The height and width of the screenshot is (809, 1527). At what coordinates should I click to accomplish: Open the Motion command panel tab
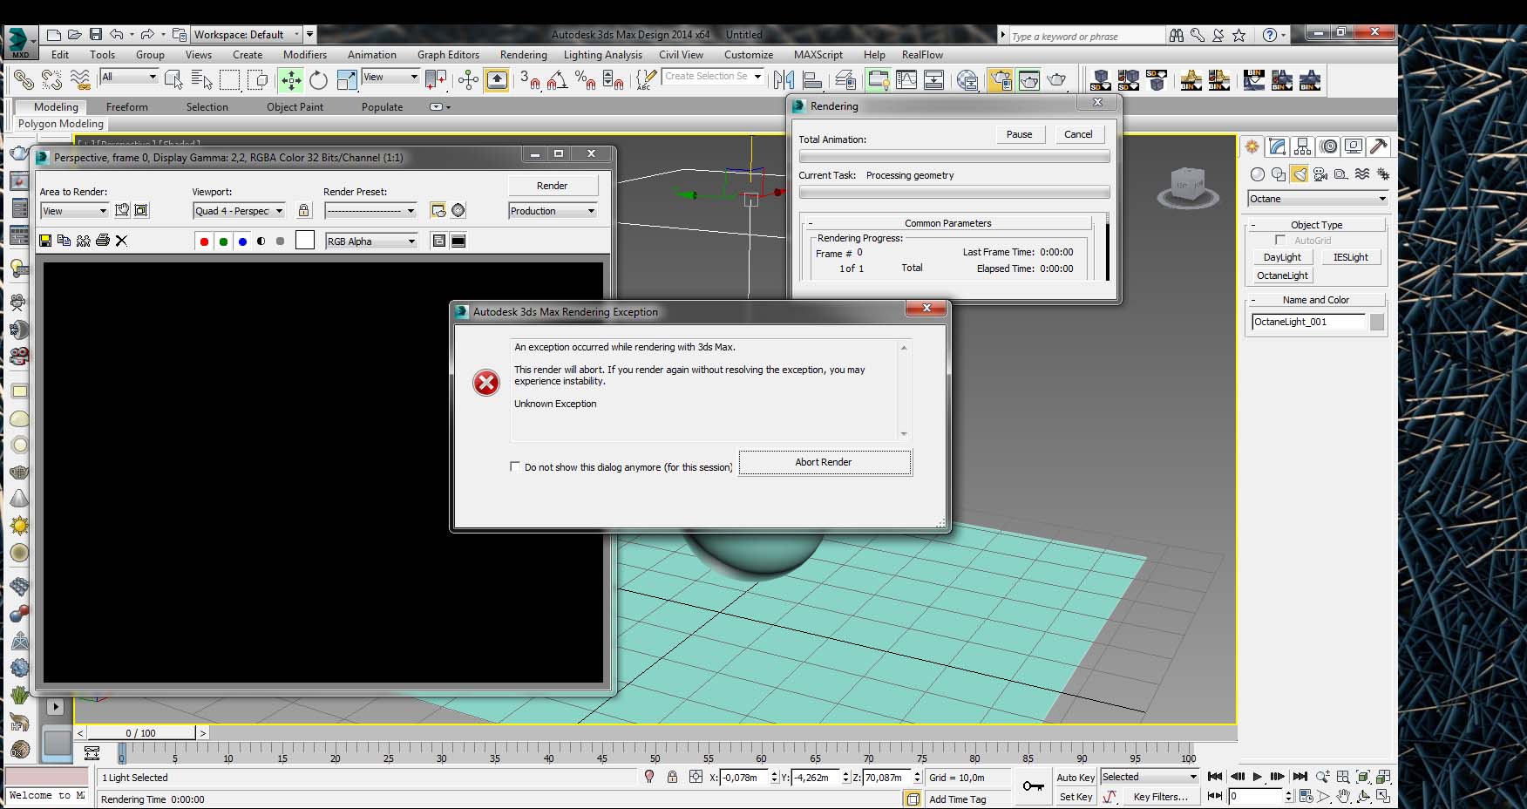pos(1328,146)
